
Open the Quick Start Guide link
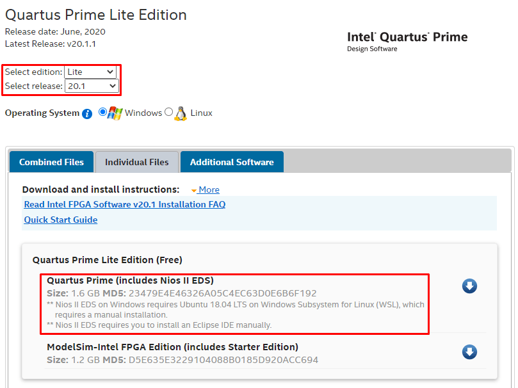tap(61, 220)
